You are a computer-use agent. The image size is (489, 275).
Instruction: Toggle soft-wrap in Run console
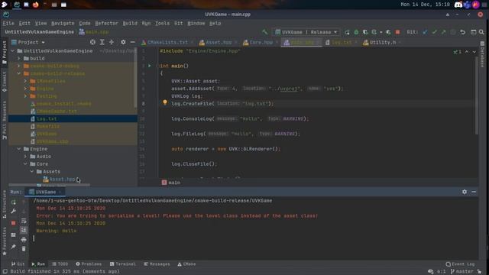[24, 221]
